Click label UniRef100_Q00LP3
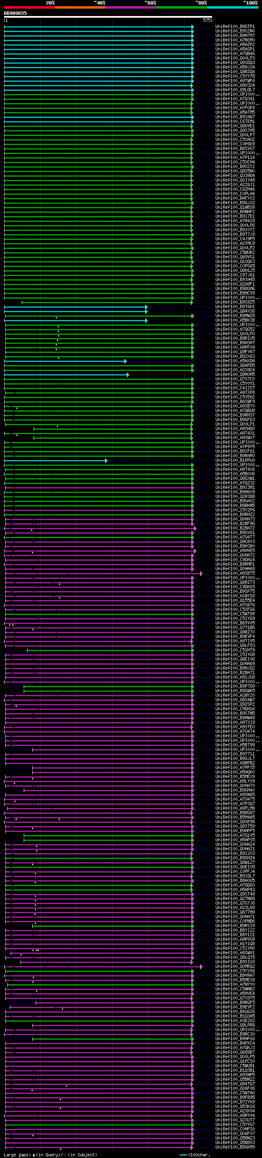262x1158 pixels. pyautogui.click(x=235, y=58)
